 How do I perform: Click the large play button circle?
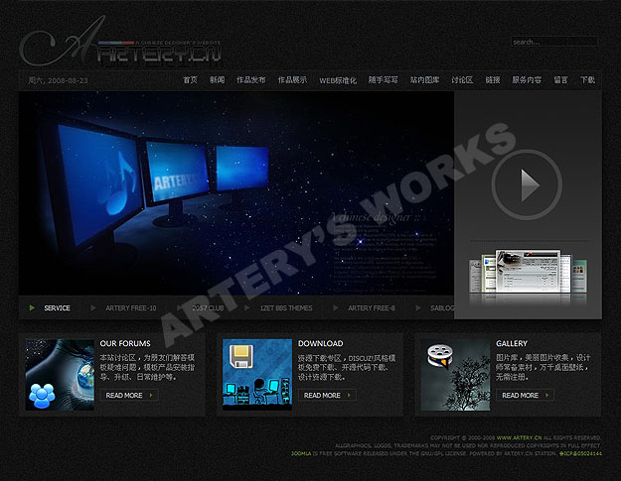[x=527, y=184]
